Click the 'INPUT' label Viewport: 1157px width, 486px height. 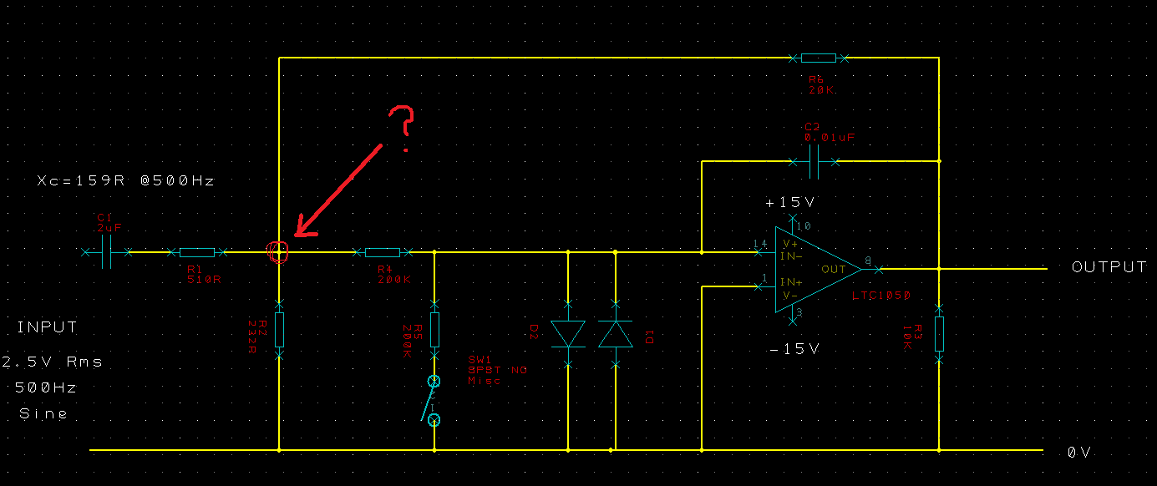pyautogui.click(x=48, y=327)
